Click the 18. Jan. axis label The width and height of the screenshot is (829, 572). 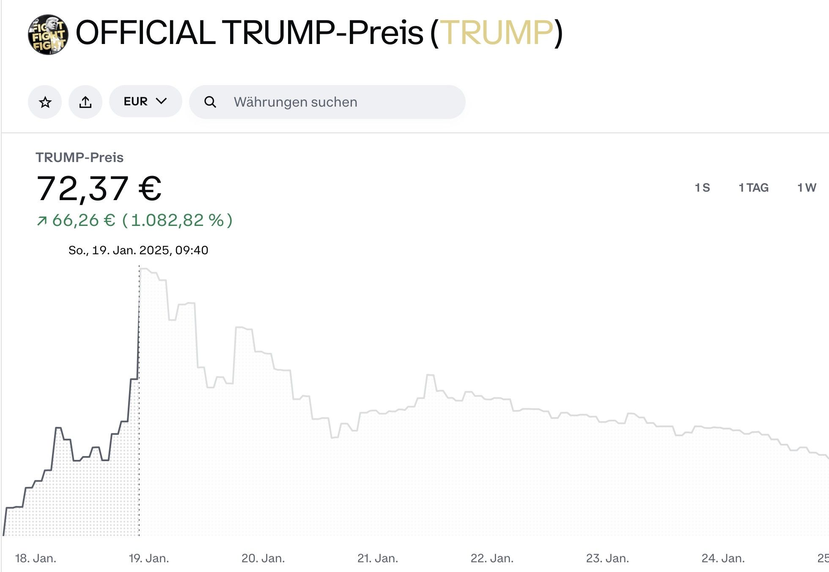(36, 558)
